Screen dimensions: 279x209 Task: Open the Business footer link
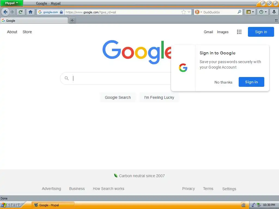77,189
